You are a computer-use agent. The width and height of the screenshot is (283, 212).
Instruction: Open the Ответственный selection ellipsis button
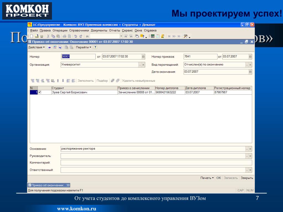(247, 170)
